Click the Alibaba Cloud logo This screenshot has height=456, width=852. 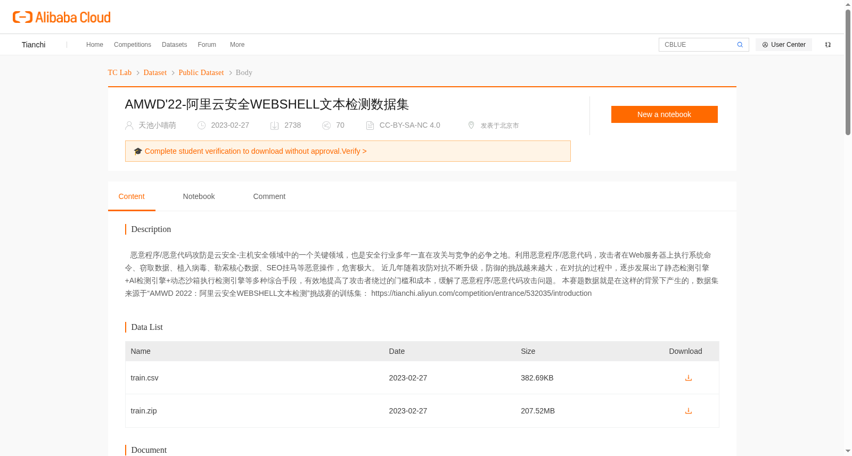62,17
